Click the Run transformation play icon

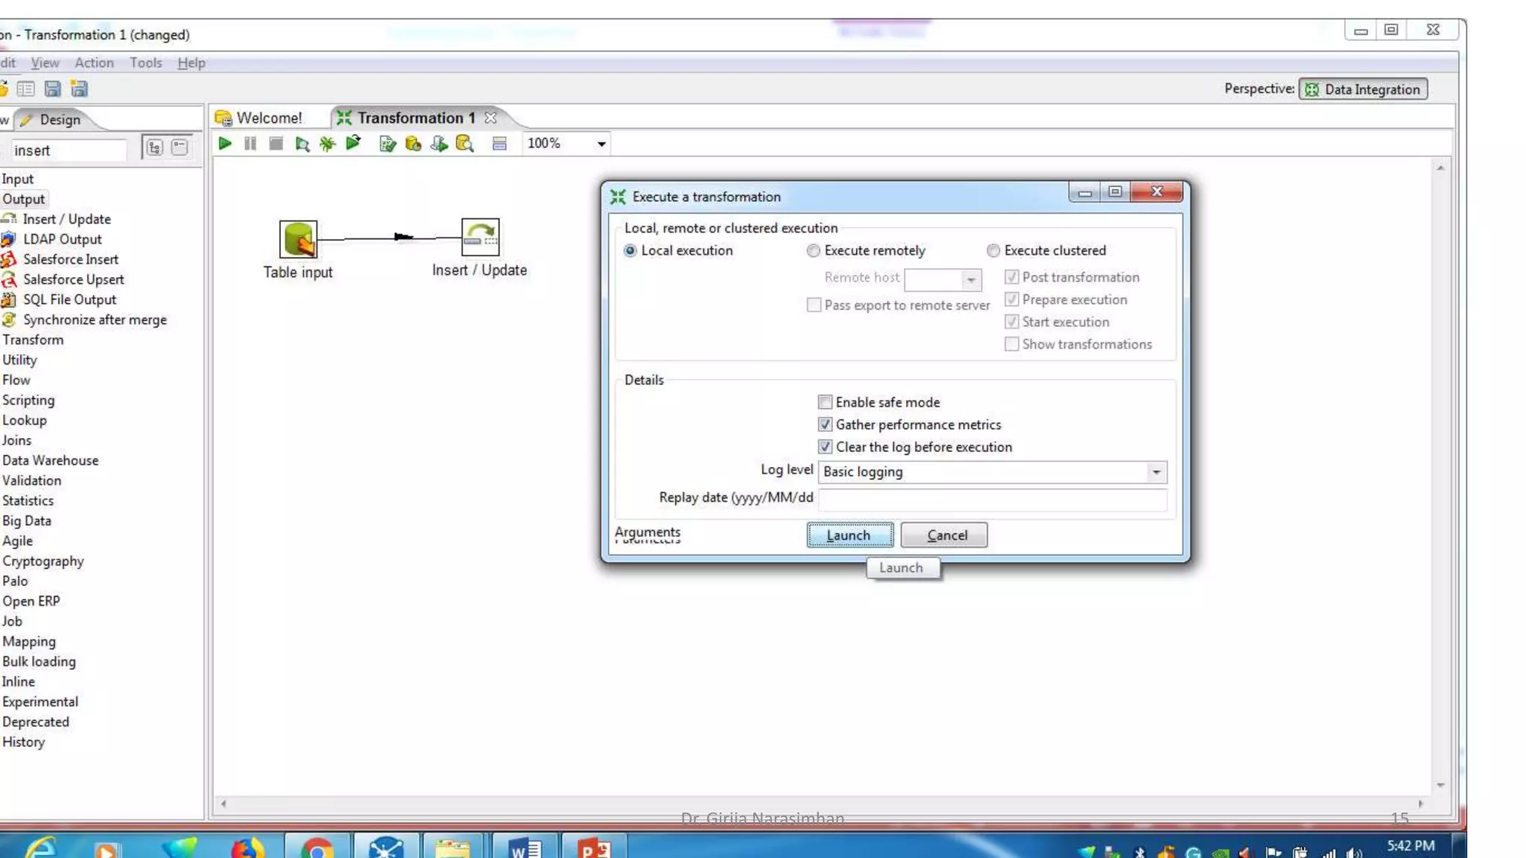(224, 143)
